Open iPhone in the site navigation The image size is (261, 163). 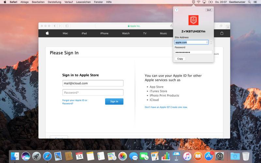[x=104, y=33]
